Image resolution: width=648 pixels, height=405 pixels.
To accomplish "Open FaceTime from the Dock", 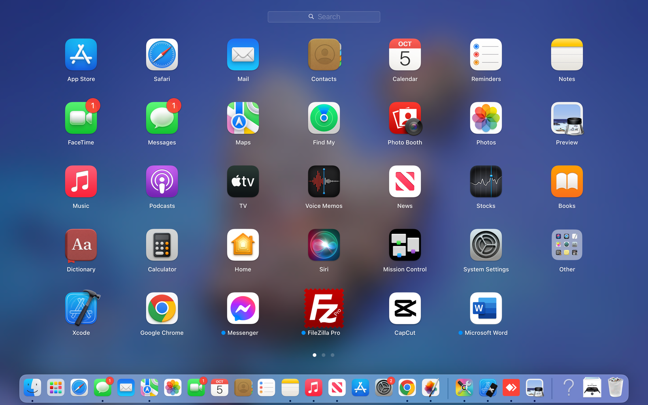I will point(196,388).
